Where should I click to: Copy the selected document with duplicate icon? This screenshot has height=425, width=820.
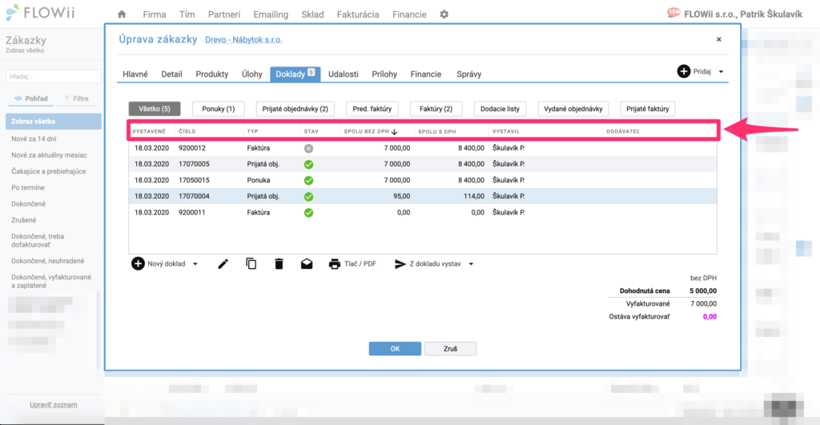click(x=251, y=264)
